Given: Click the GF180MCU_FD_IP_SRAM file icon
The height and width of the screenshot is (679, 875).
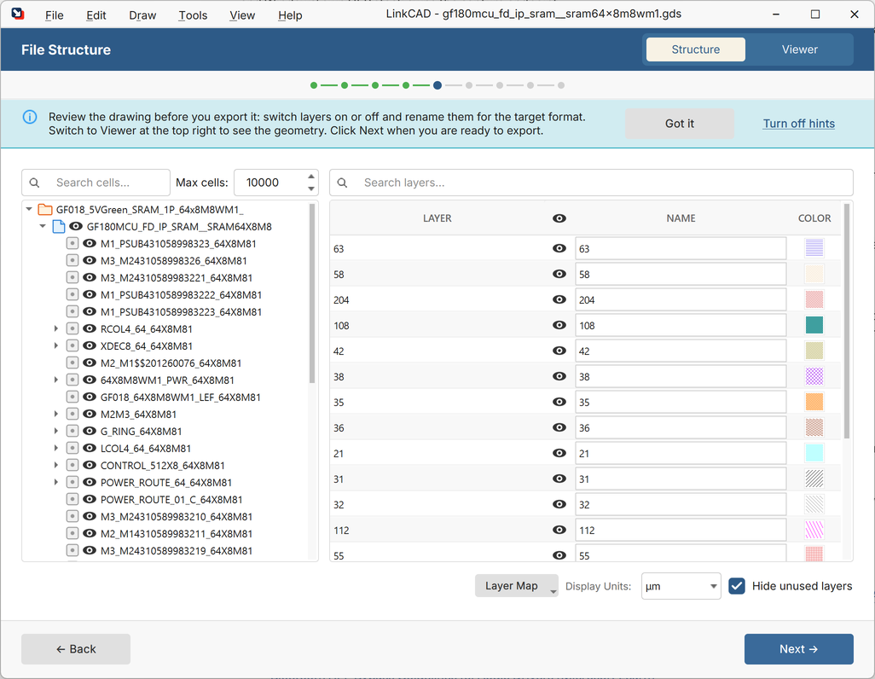Looking at the screenshot, I should point(59,226).
